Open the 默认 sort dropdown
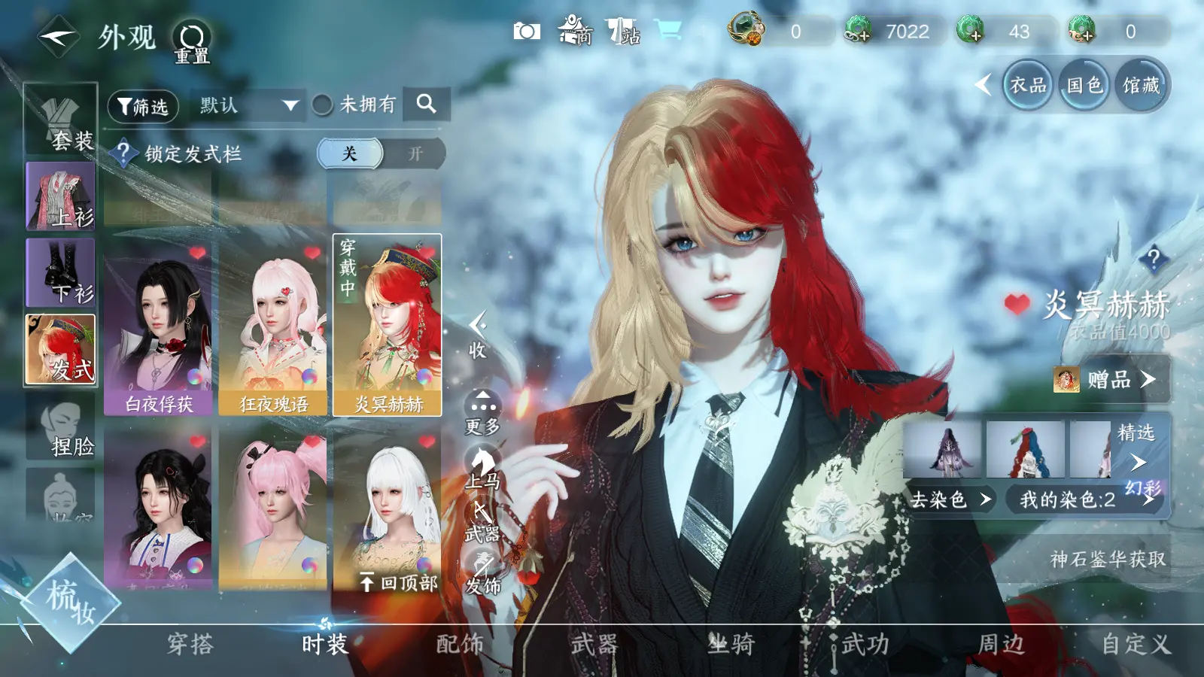The height and width of the screenshot is (677, 1204). tap(248, 105)
